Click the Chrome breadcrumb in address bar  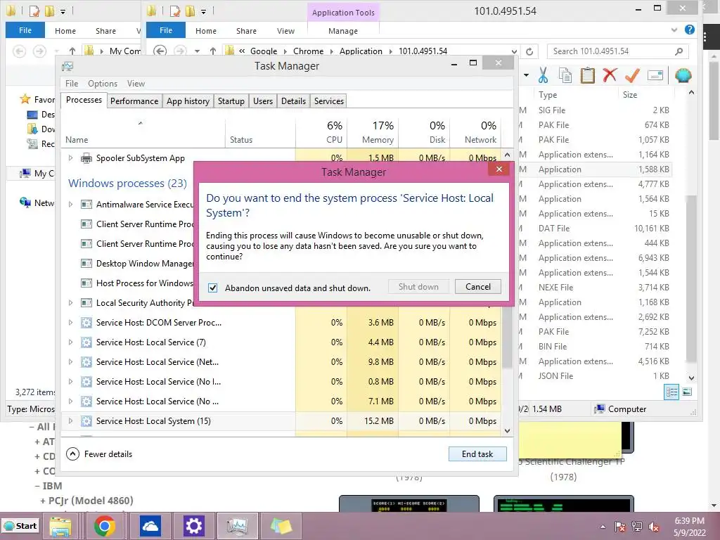tap(308, 51)
